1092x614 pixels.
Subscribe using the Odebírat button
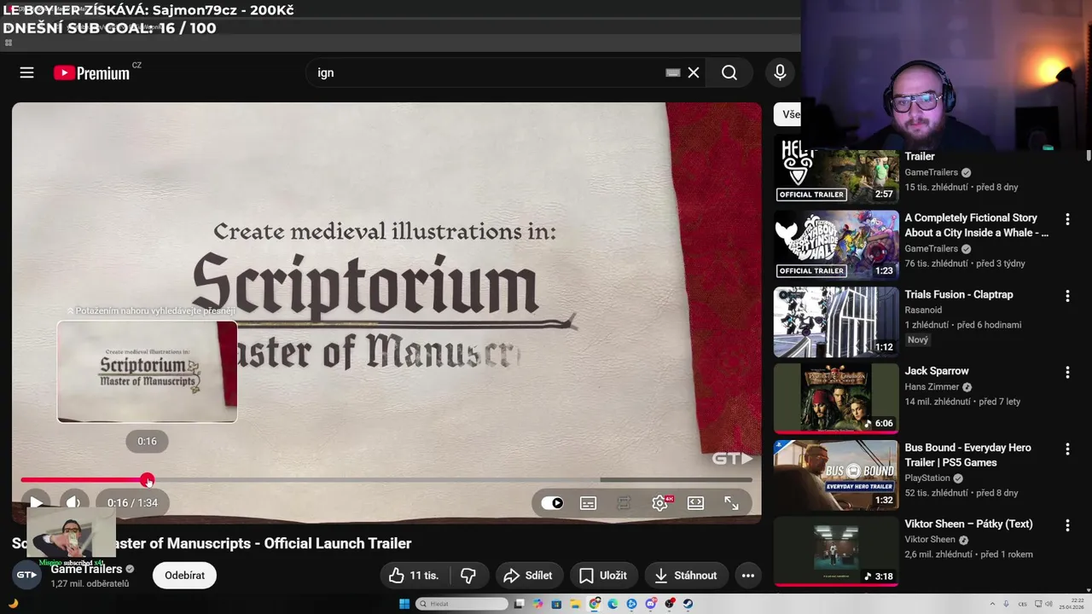tap(184, 576)
